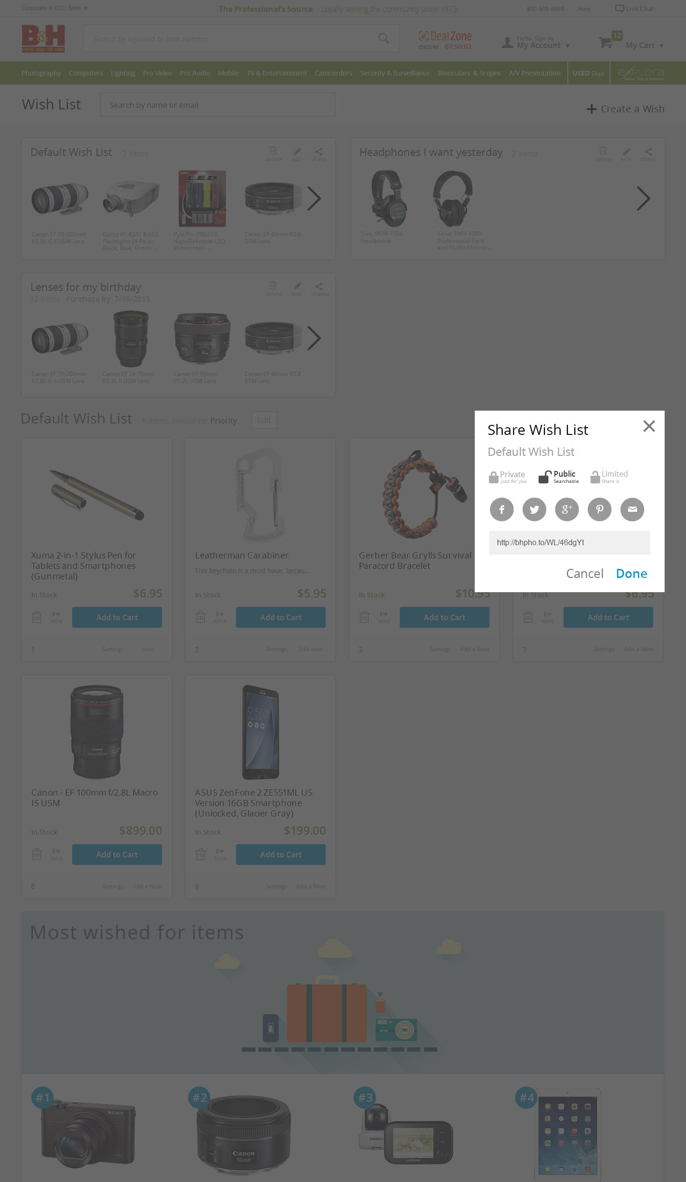Set wish list to Private

click(507, 477)
